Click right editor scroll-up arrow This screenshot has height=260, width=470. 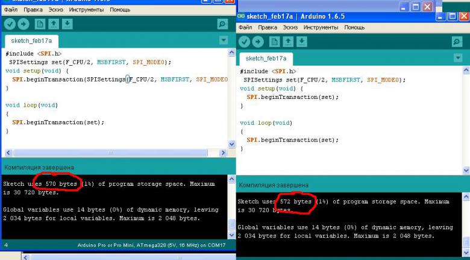click(x=466, y=70)
